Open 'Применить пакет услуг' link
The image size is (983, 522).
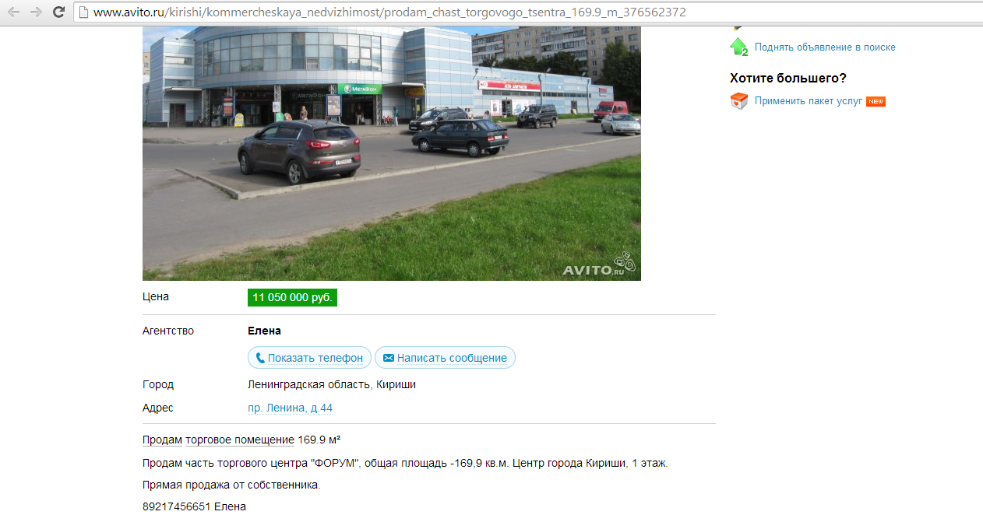(x=809, y=101)
